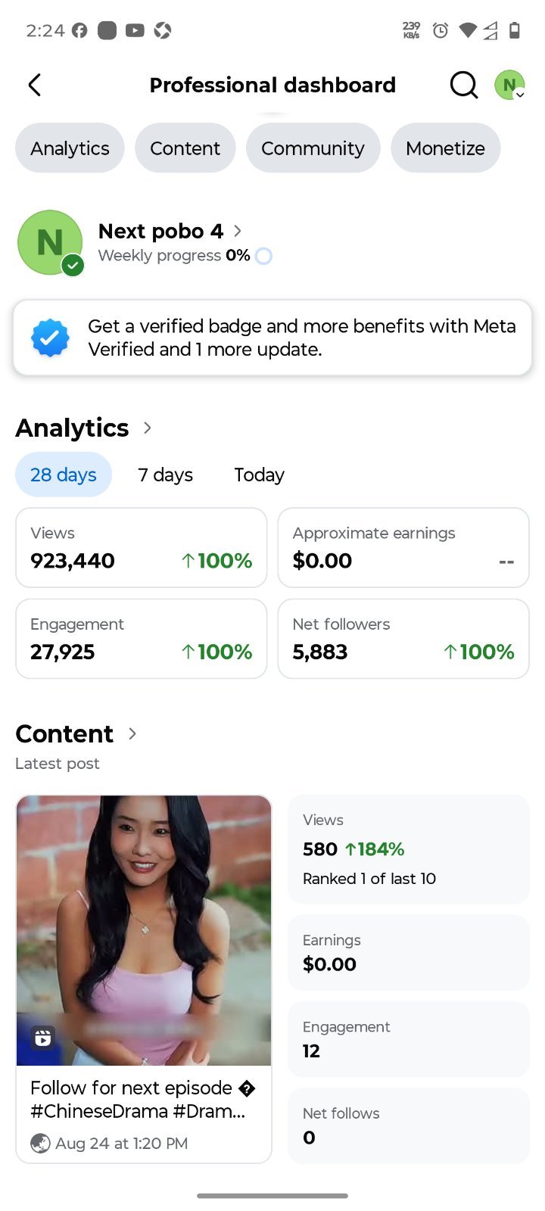
Task: Select the 28 days range
Action: pos(64,475)
